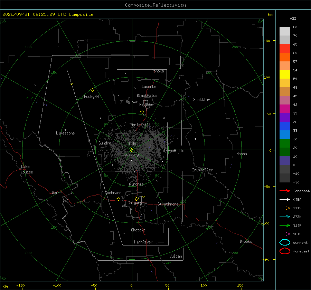
Task: Select the cyan 27ZW arrow symbol
Action: coord(285,217)
